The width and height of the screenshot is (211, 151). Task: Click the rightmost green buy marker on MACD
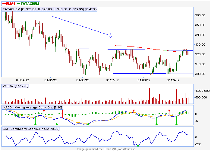tap(176, 124)
